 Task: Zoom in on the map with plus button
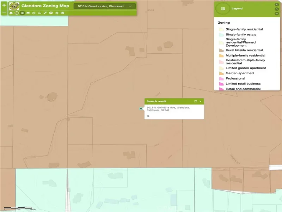tap(4, 5)
